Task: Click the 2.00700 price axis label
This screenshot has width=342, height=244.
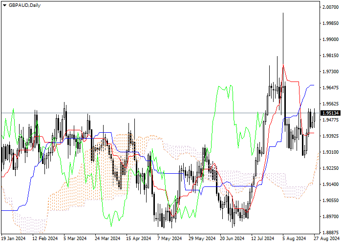Action: point(331,7)
